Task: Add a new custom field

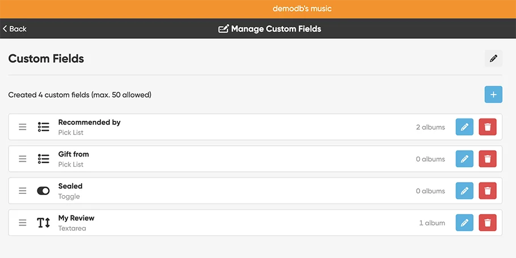Action: [493, 95]
